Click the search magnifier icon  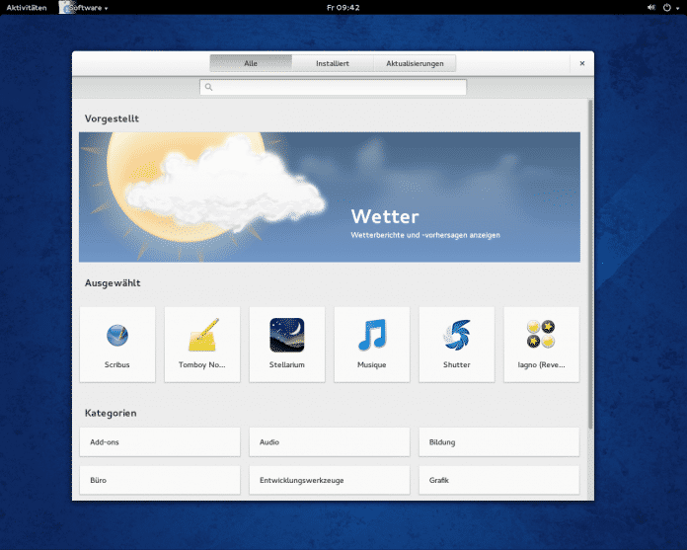pos(208,88)
